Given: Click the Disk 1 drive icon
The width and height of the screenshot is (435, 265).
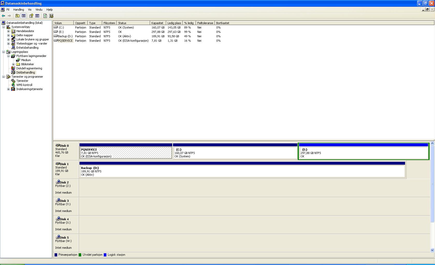Looking at the screenshot, I should pyautogui.click(x=57, y=164).
